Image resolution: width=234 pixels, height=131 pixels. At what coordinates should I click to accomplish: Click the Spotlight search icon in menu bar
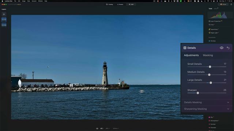(x=211, y=1)
